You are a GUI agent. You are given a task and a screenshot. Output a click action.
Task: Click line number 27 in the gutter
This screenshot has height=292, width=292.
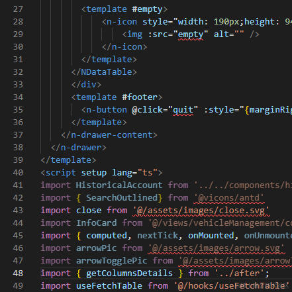[18, 9]
